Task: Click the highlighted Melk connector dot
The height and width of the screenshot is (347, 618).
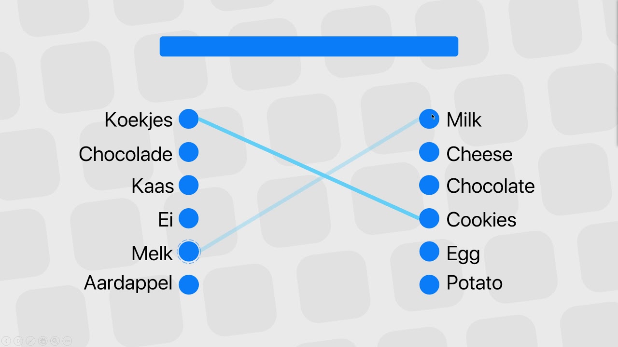Action: tap(189, 252)
